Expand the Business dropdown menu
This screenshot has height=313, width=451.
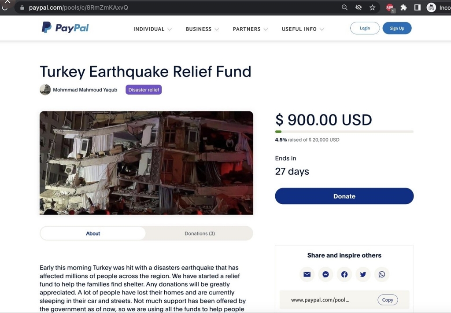[202, 29]
